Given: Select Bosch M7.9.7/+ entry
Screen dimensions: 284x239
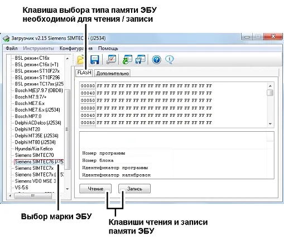Looking at the screenshot, I should coord(31,97).
